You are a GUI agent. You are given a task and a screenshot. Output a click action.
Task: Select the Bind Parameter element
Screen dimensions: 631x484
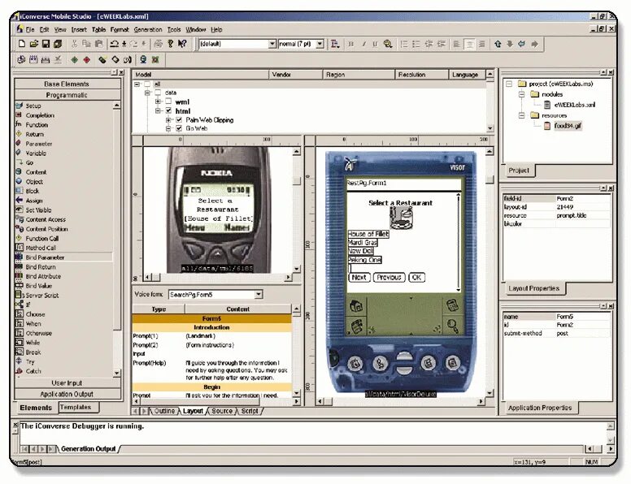45,257
